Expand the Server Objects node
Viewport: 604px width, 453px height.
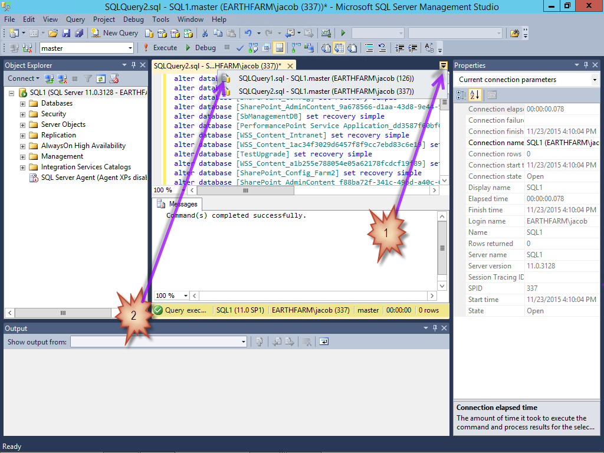pyautogui.click(x=23, y=125)
